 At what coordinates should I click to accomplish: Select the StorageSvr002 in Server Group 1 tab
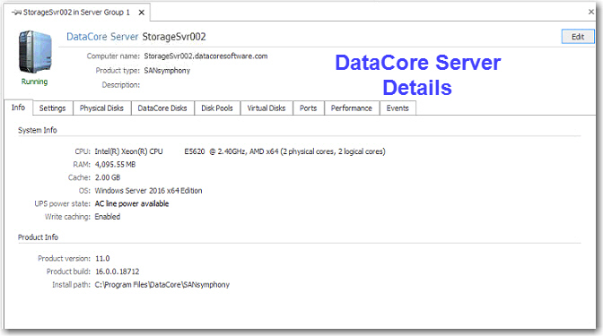(x=76, y=13)
